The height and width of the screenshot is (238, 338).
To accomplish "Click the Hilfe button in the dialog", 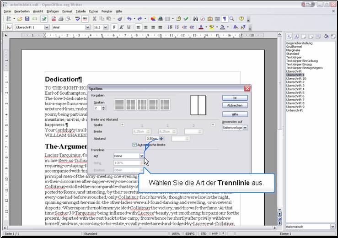I will (x=235, y=114).
